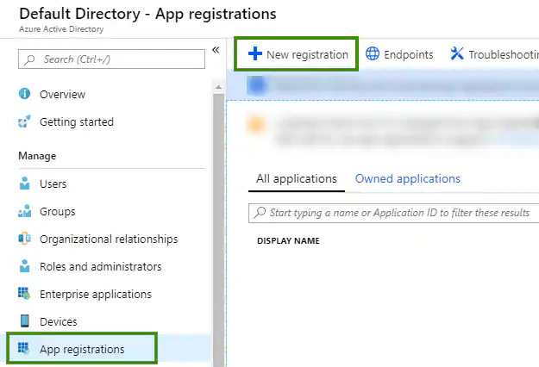This screenshot has width=539, height=367.
Task: Click the sidebar vertical scrollbar track
Action: tap(218, 230)
